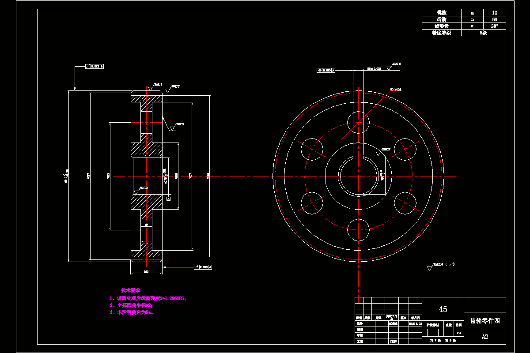This screenshot has width=530, height=353.
Task: Click the accuracy grade value "8级"
Action: [x=484, y=33]
